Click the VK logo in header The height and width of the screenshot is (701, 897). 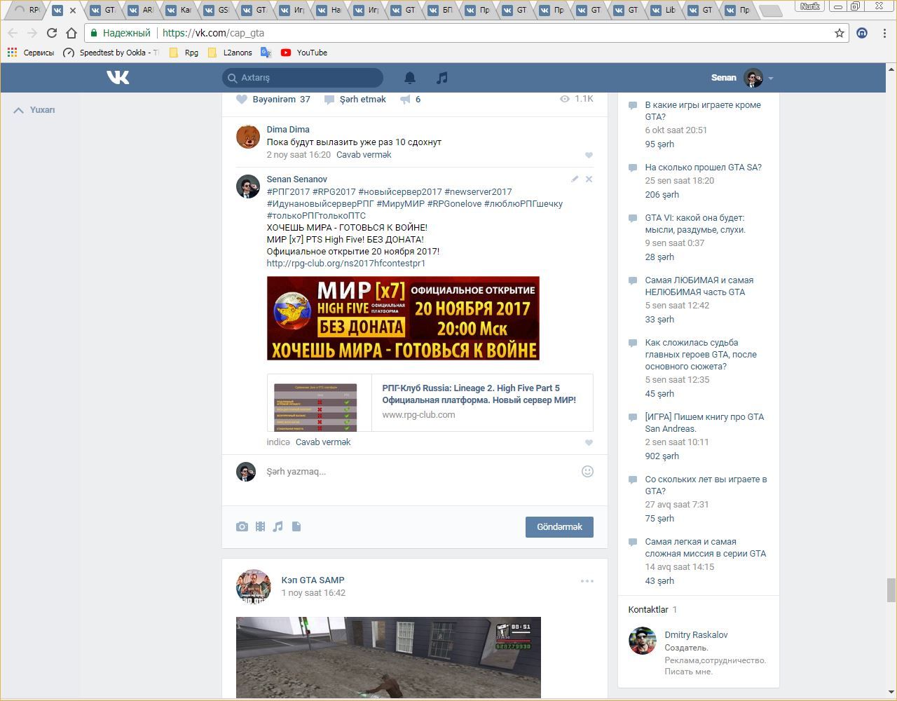point(118,77)
